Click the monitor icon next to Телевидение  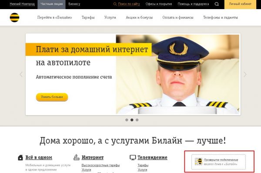click(x=133, y=157)
